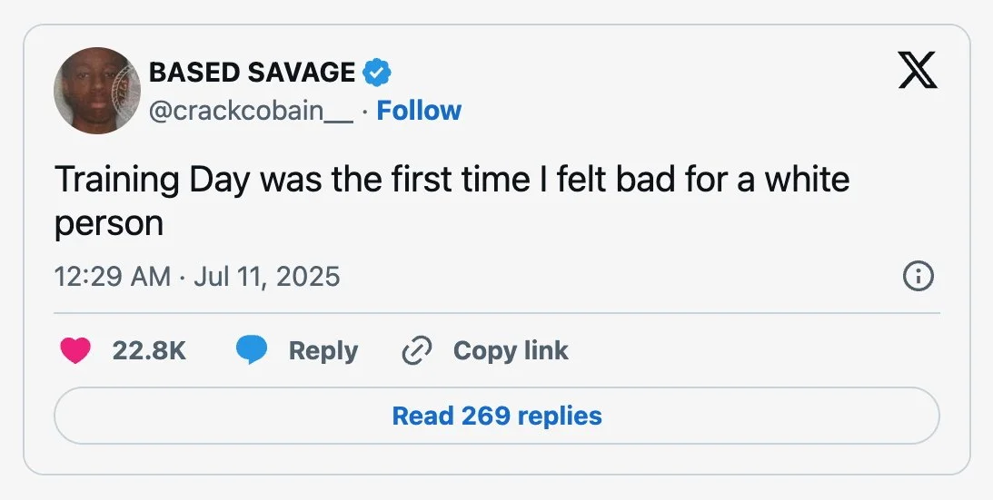Viewport: 993px width, 500px height.
Task: Click the Reply text label
Action: (323, 351)
